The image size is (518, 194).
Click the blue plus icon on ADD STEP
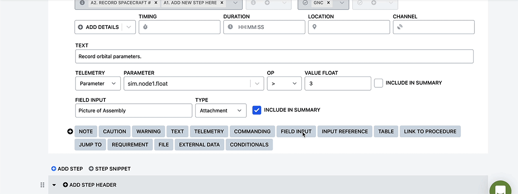(54, 169)
